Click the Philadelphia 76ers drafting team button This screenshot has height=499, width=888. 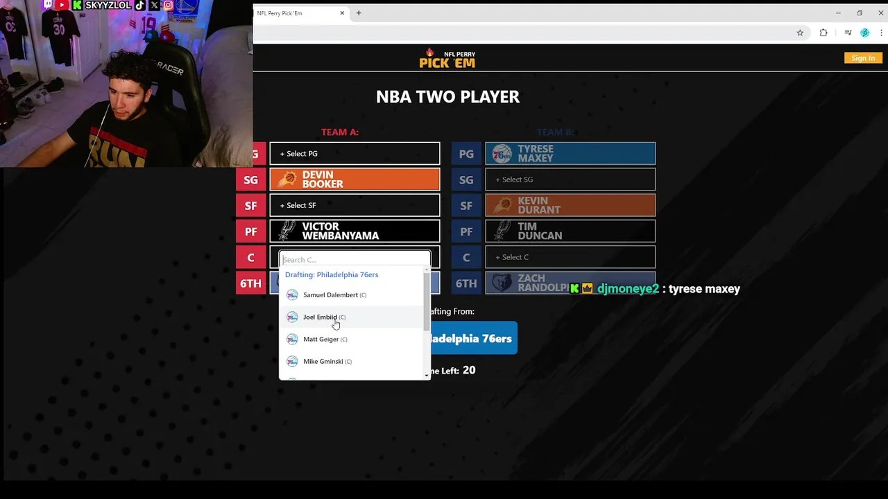point(474,338)
